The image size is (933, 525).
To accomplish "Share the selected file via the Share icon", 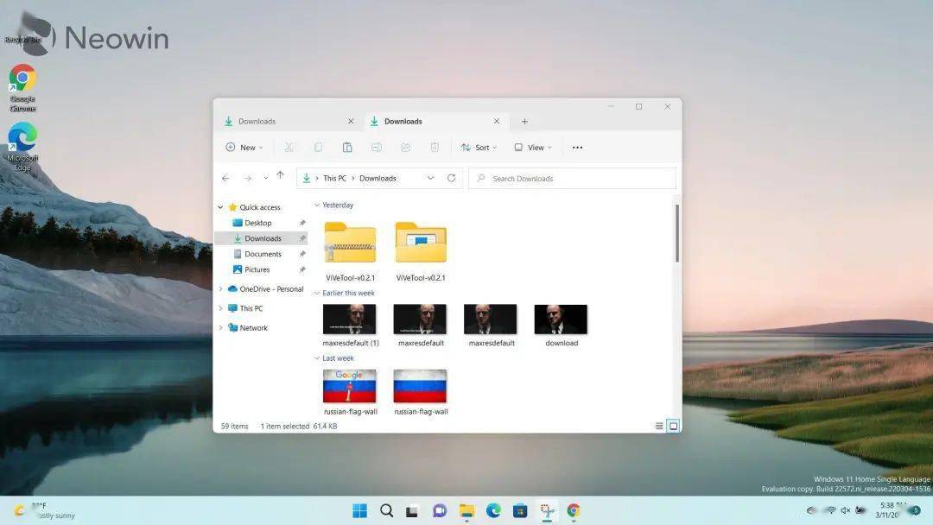I will (x=405, y=147).
